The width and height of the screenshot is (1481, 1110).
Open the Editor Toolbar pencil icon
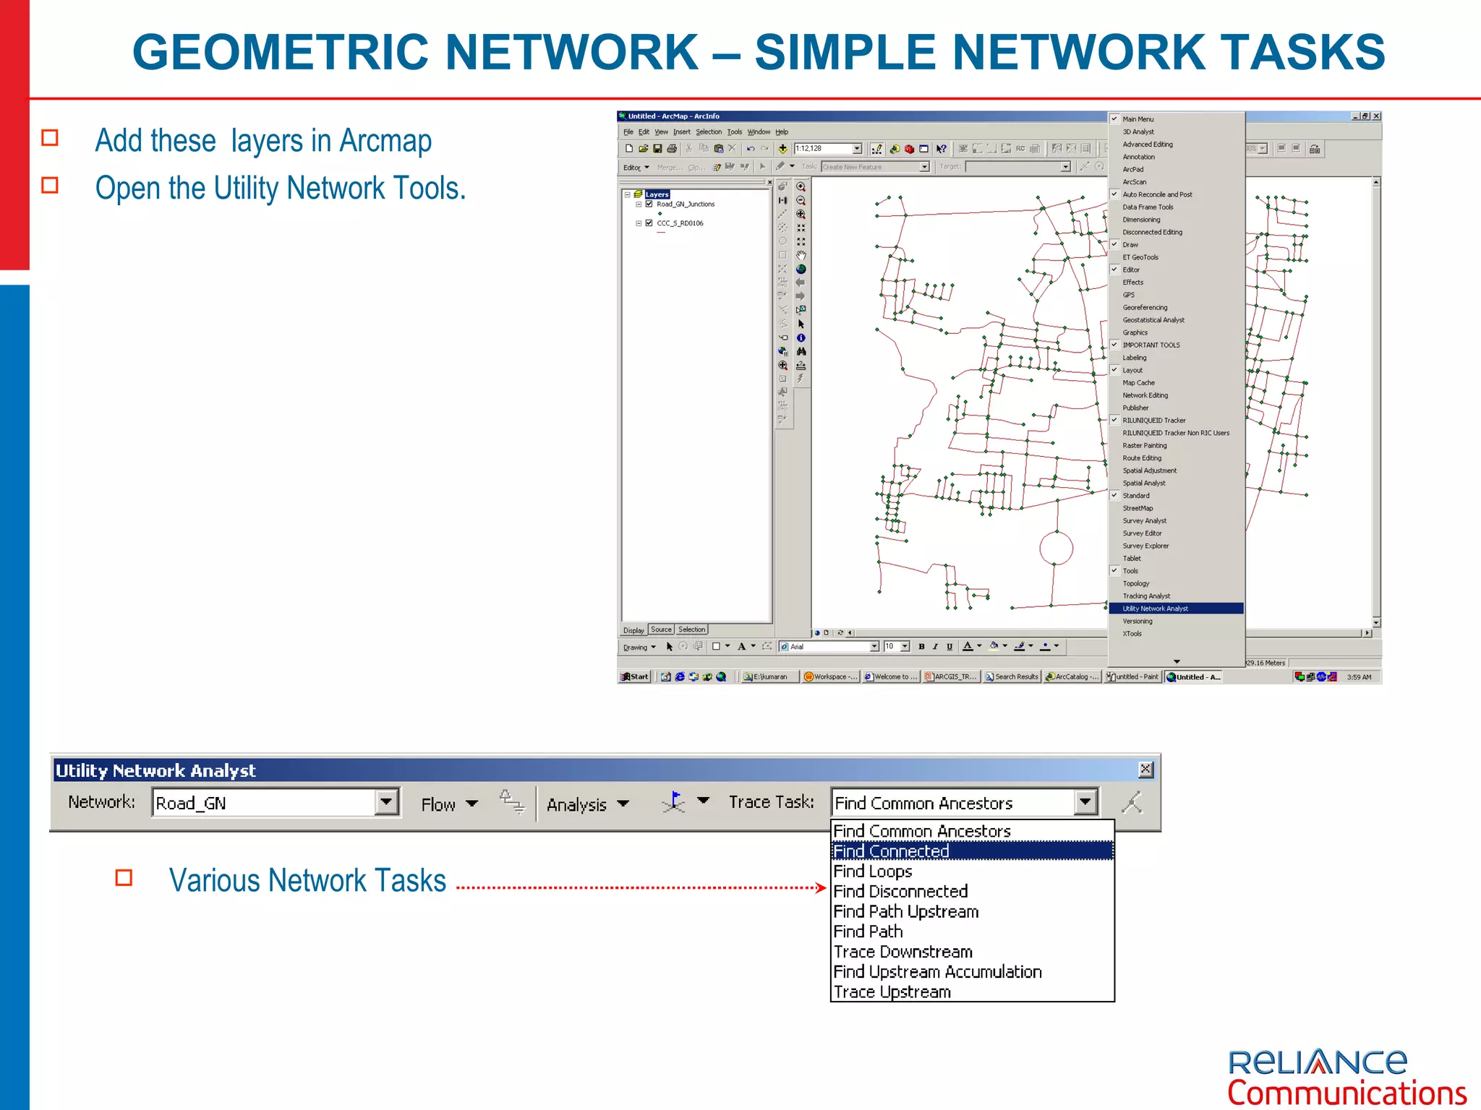click(x=876, y=149)
